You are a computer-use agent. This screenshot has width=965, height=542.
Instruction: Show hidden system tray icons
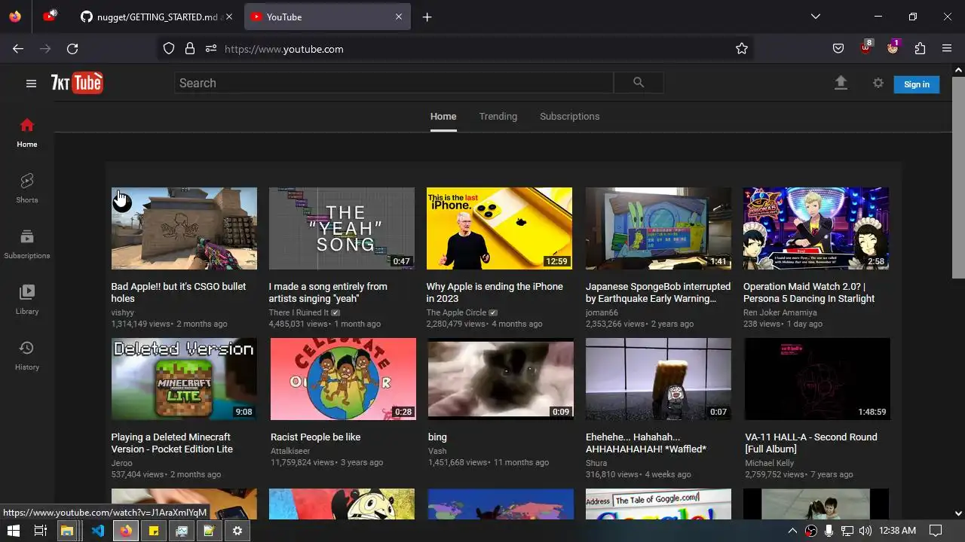click(x=792, y=531)
